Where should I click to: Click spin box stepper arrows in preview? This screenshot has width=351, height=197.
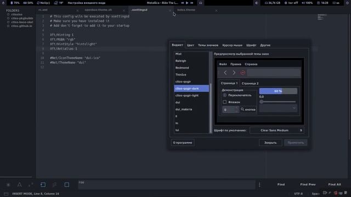(x=236, y=109)
